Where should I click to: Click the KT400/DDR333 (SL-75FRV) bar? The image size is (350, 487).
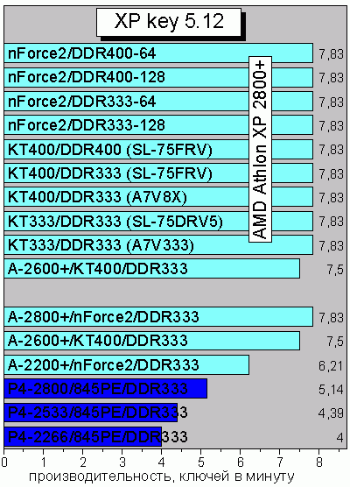point(158,173)
